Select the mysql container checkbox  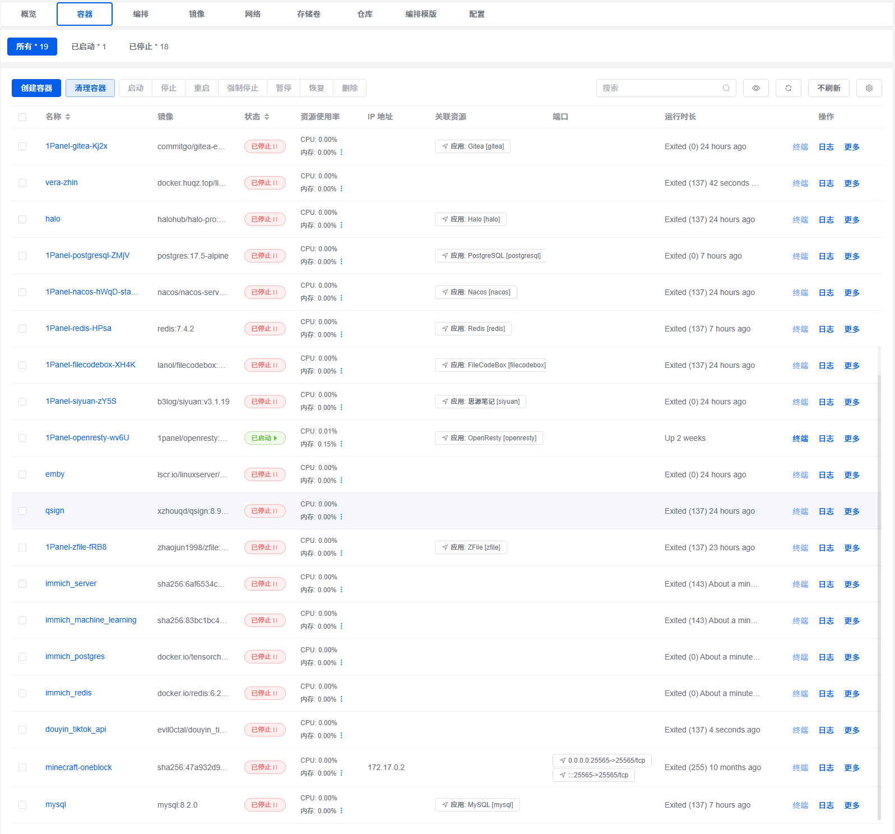tap(22, 805)
